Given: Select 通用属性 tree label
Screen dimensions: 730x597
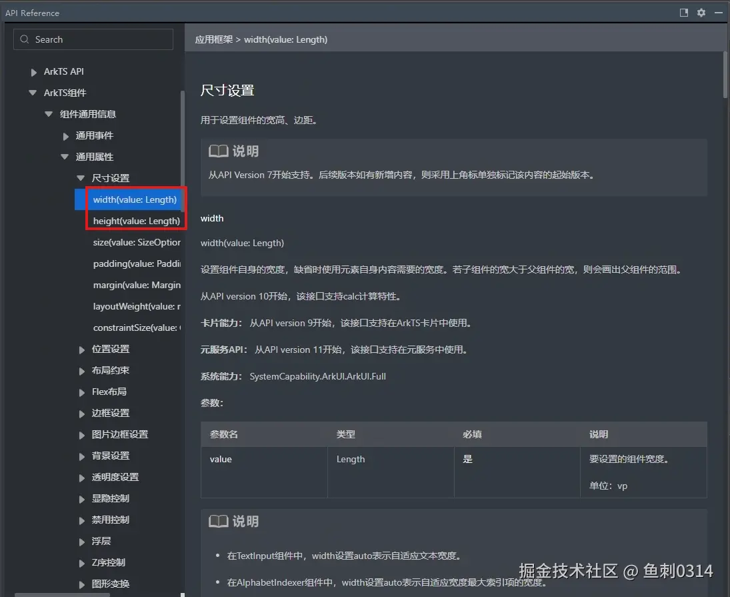Looking at the screenshot, I should [x=95, y=157].
